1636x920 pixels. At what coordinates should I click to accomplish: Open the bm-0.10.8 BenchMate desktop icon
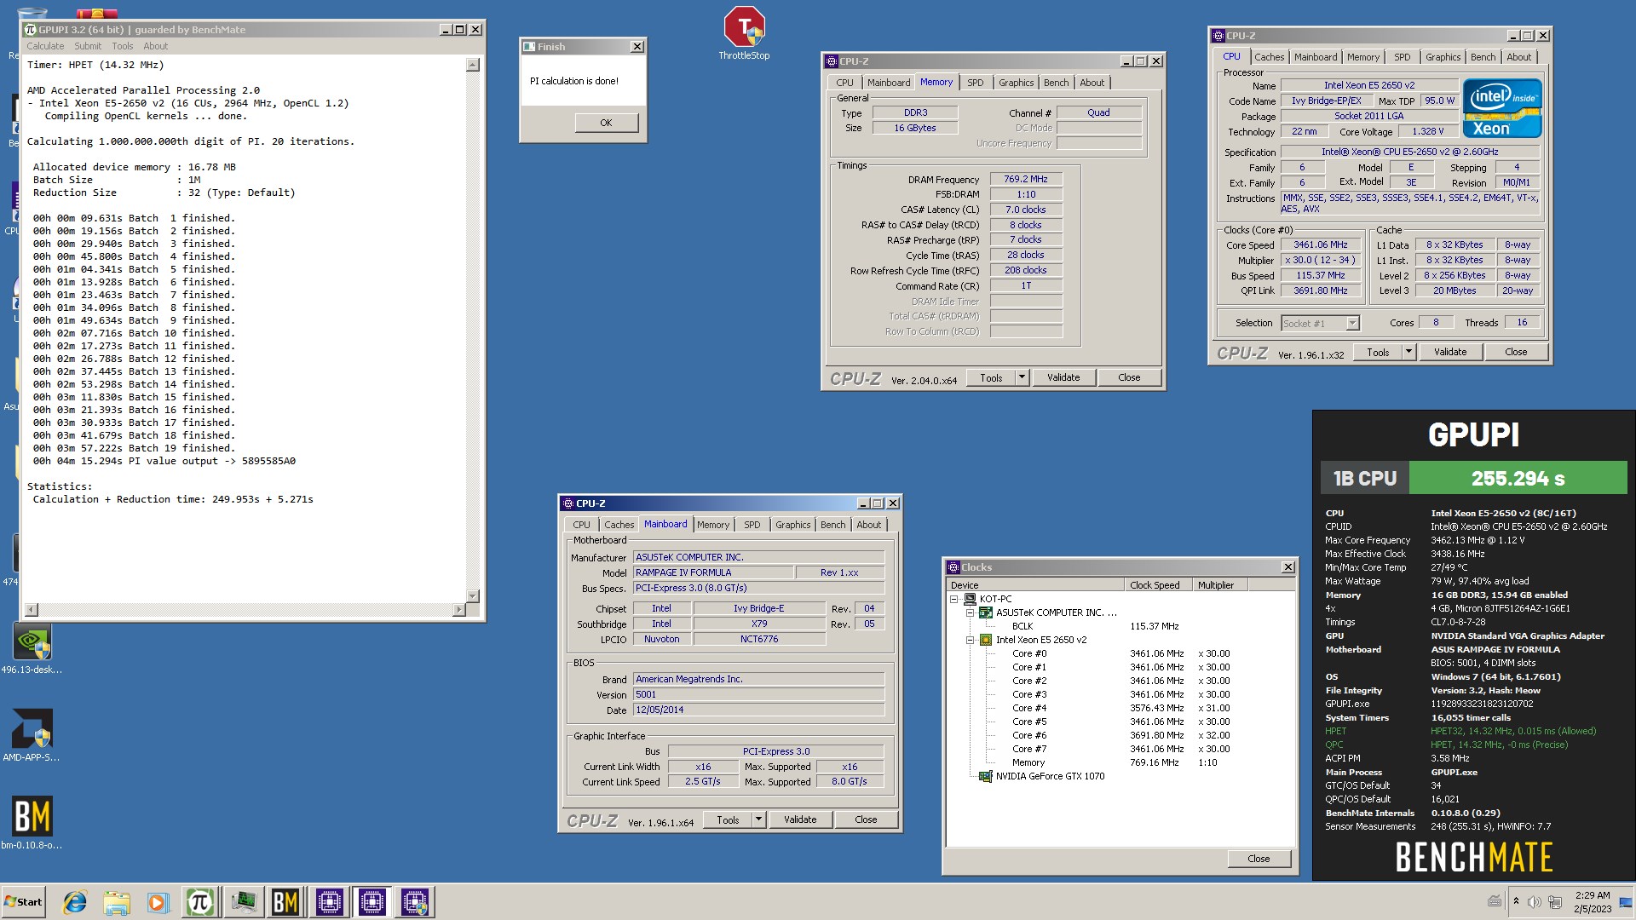coord(32,823)
